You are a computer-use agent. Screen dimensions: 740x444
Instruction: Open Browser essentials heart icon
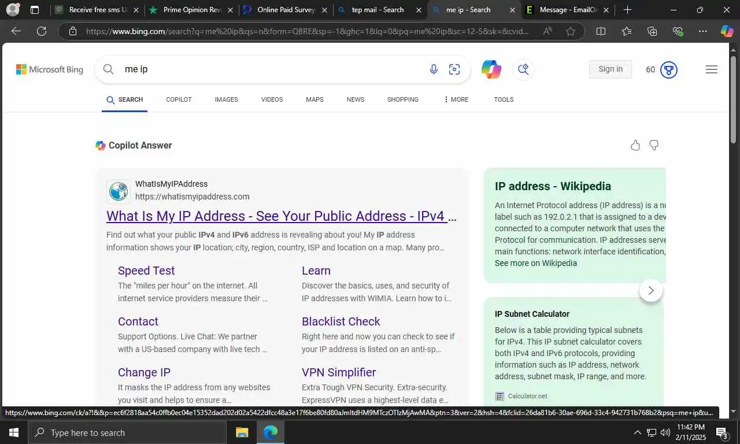tap(678, 31)
